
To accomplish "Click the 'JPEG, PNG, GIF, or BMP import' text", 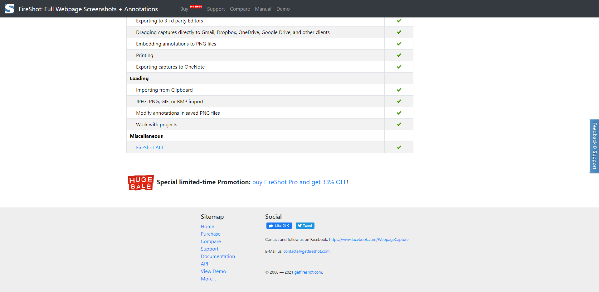I will 170,102.
